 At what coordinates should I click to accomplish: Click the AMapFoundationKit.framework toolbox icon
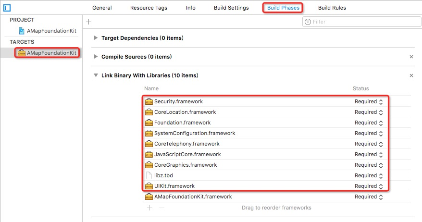pyautogui.click(x=149, y=197)
